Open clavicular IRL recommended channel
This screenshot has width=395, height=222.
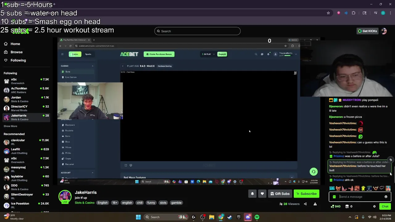(x=26, y=142)
